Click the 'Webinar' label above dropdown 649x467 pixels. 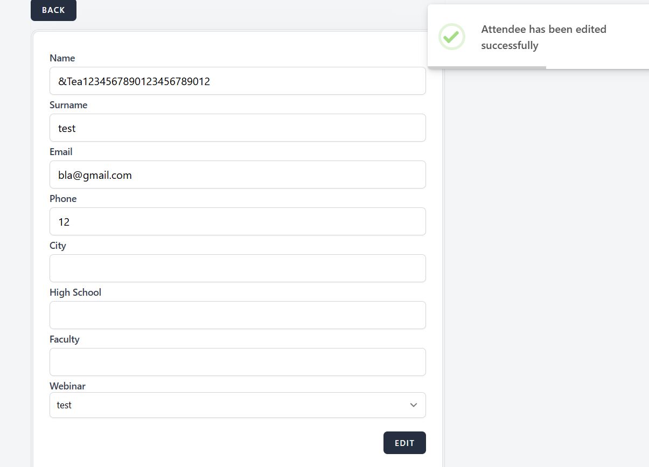click(67, 386)
